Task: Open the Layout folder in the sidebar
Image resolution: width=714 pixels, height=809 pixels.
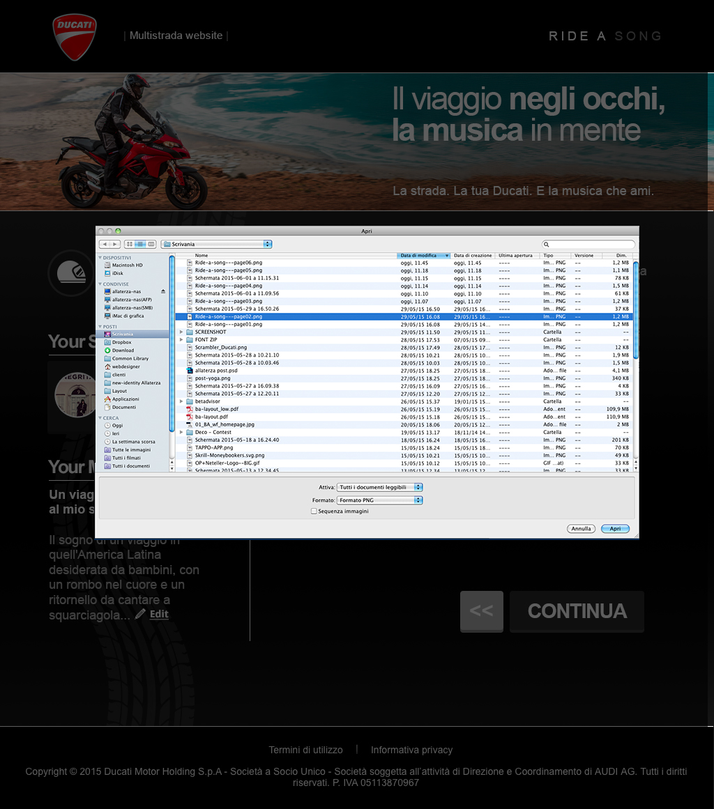Action: click(x=119, y=391)
